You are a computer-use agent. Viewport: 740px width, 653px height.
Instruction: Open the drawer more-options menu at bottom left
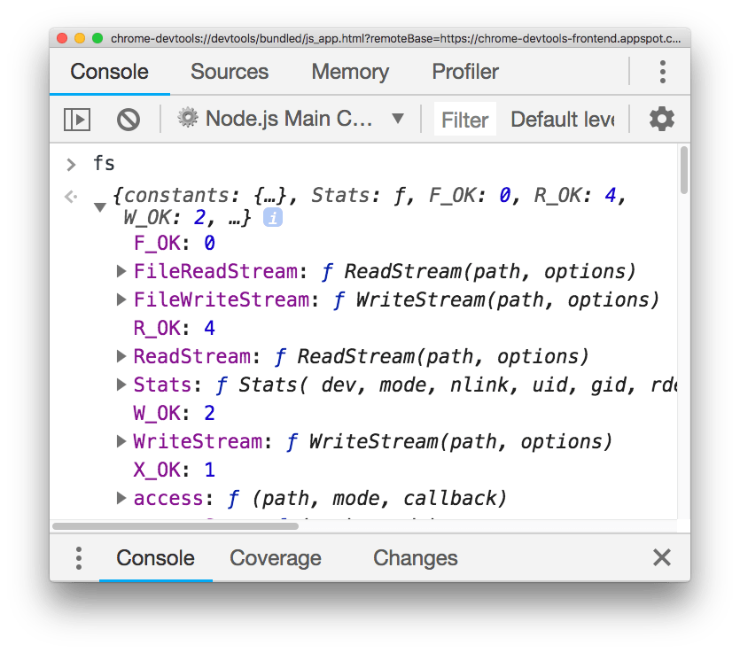point(78,558)
